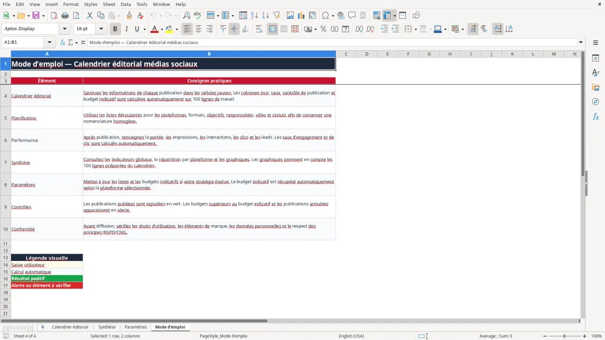Expand the font size dropdown
Screen dimensions: 605x340
pos(101,29)
